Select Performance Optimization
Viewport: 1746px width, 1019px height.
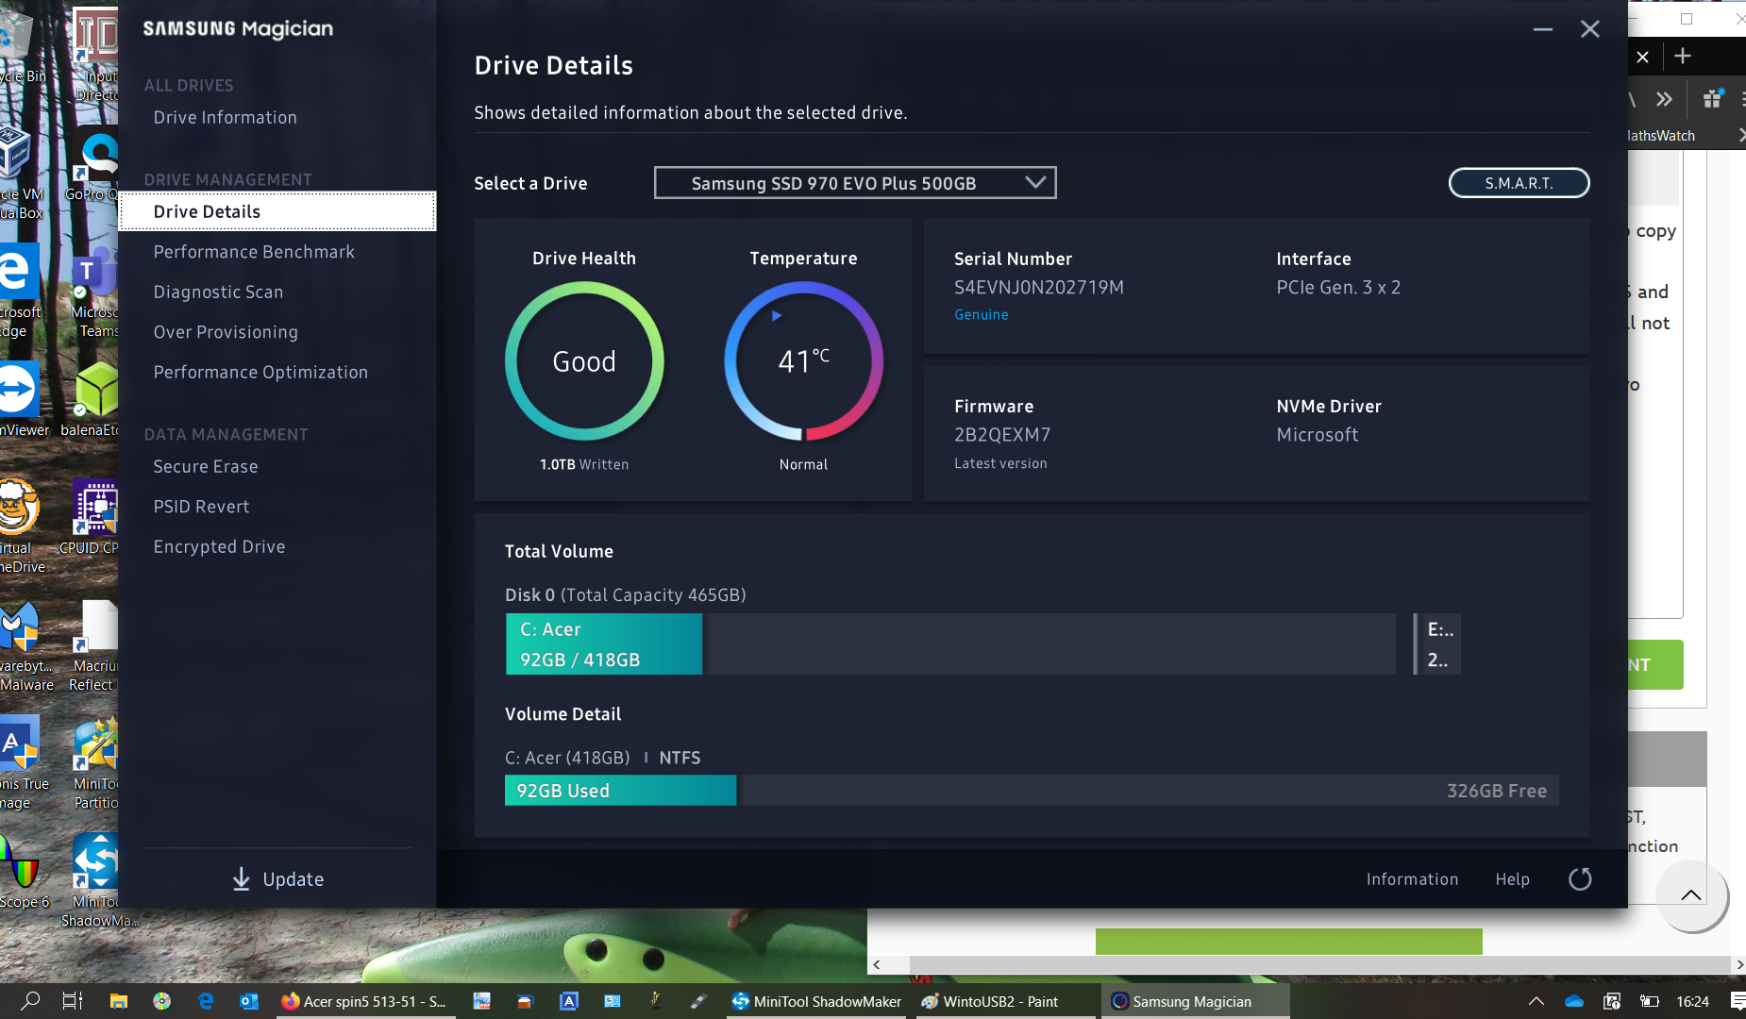pos(260,372)
